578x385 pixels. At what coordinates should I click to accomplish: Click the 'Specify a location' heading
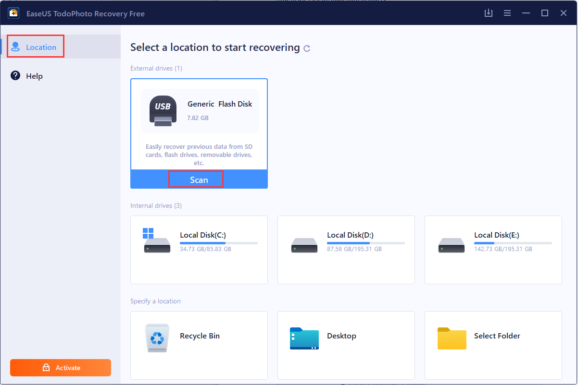click(155, 301)
